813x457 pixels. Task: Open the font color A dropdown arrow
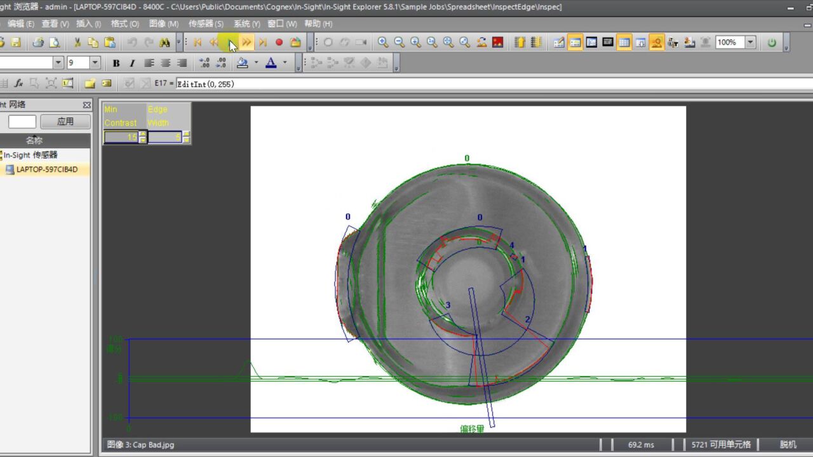pos(285,63)
